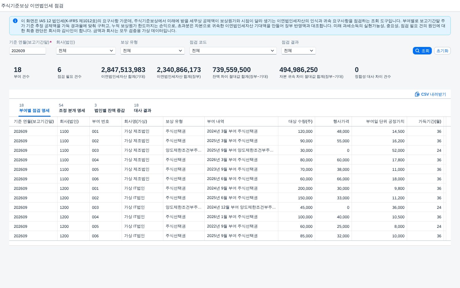Open the 회사(법인) dropdown
Viewport: 460px width, 288px height.
(x=86, y=51)
